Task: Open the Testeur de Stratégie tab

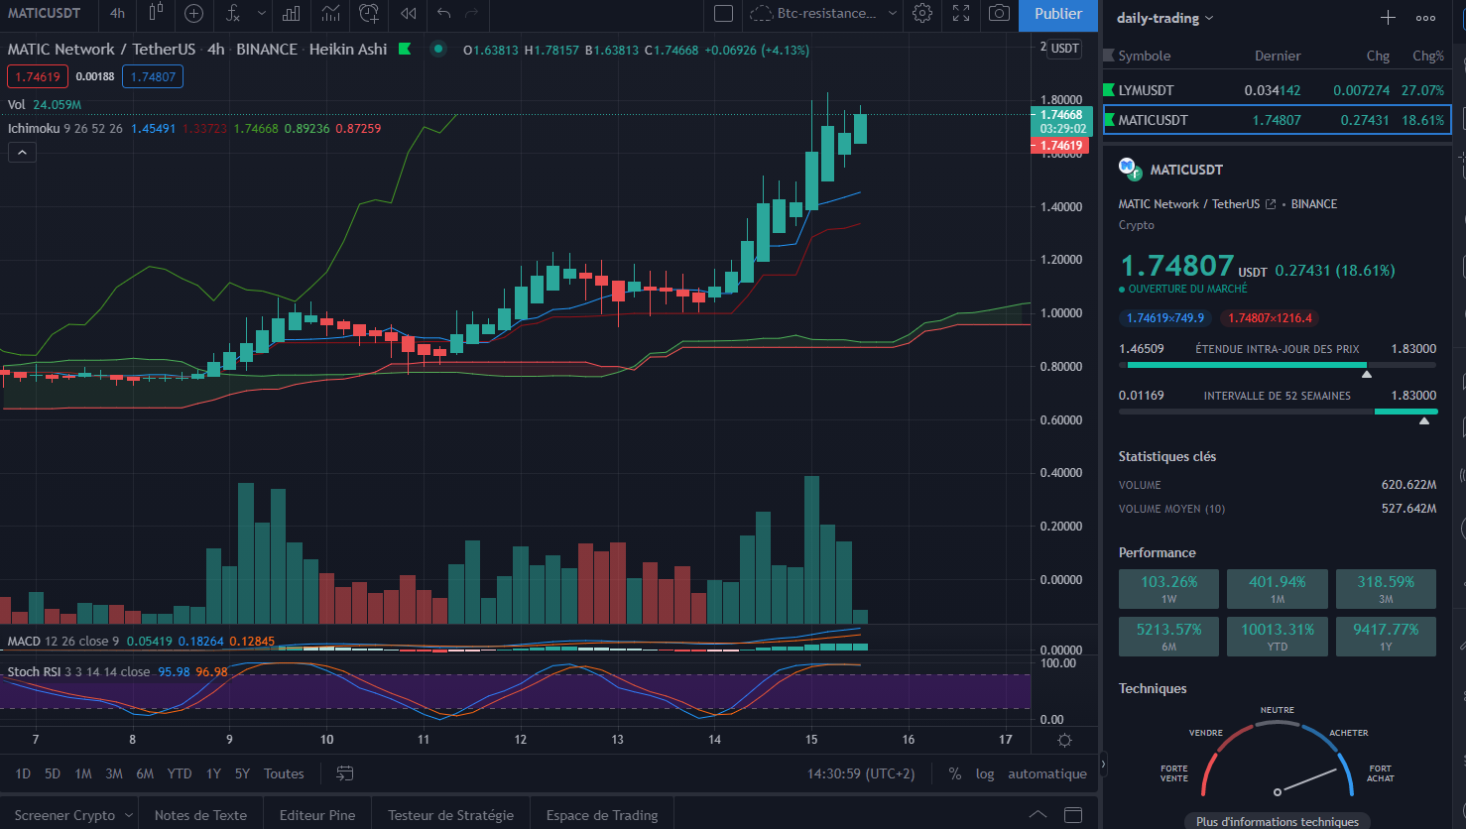Action: 451,815
